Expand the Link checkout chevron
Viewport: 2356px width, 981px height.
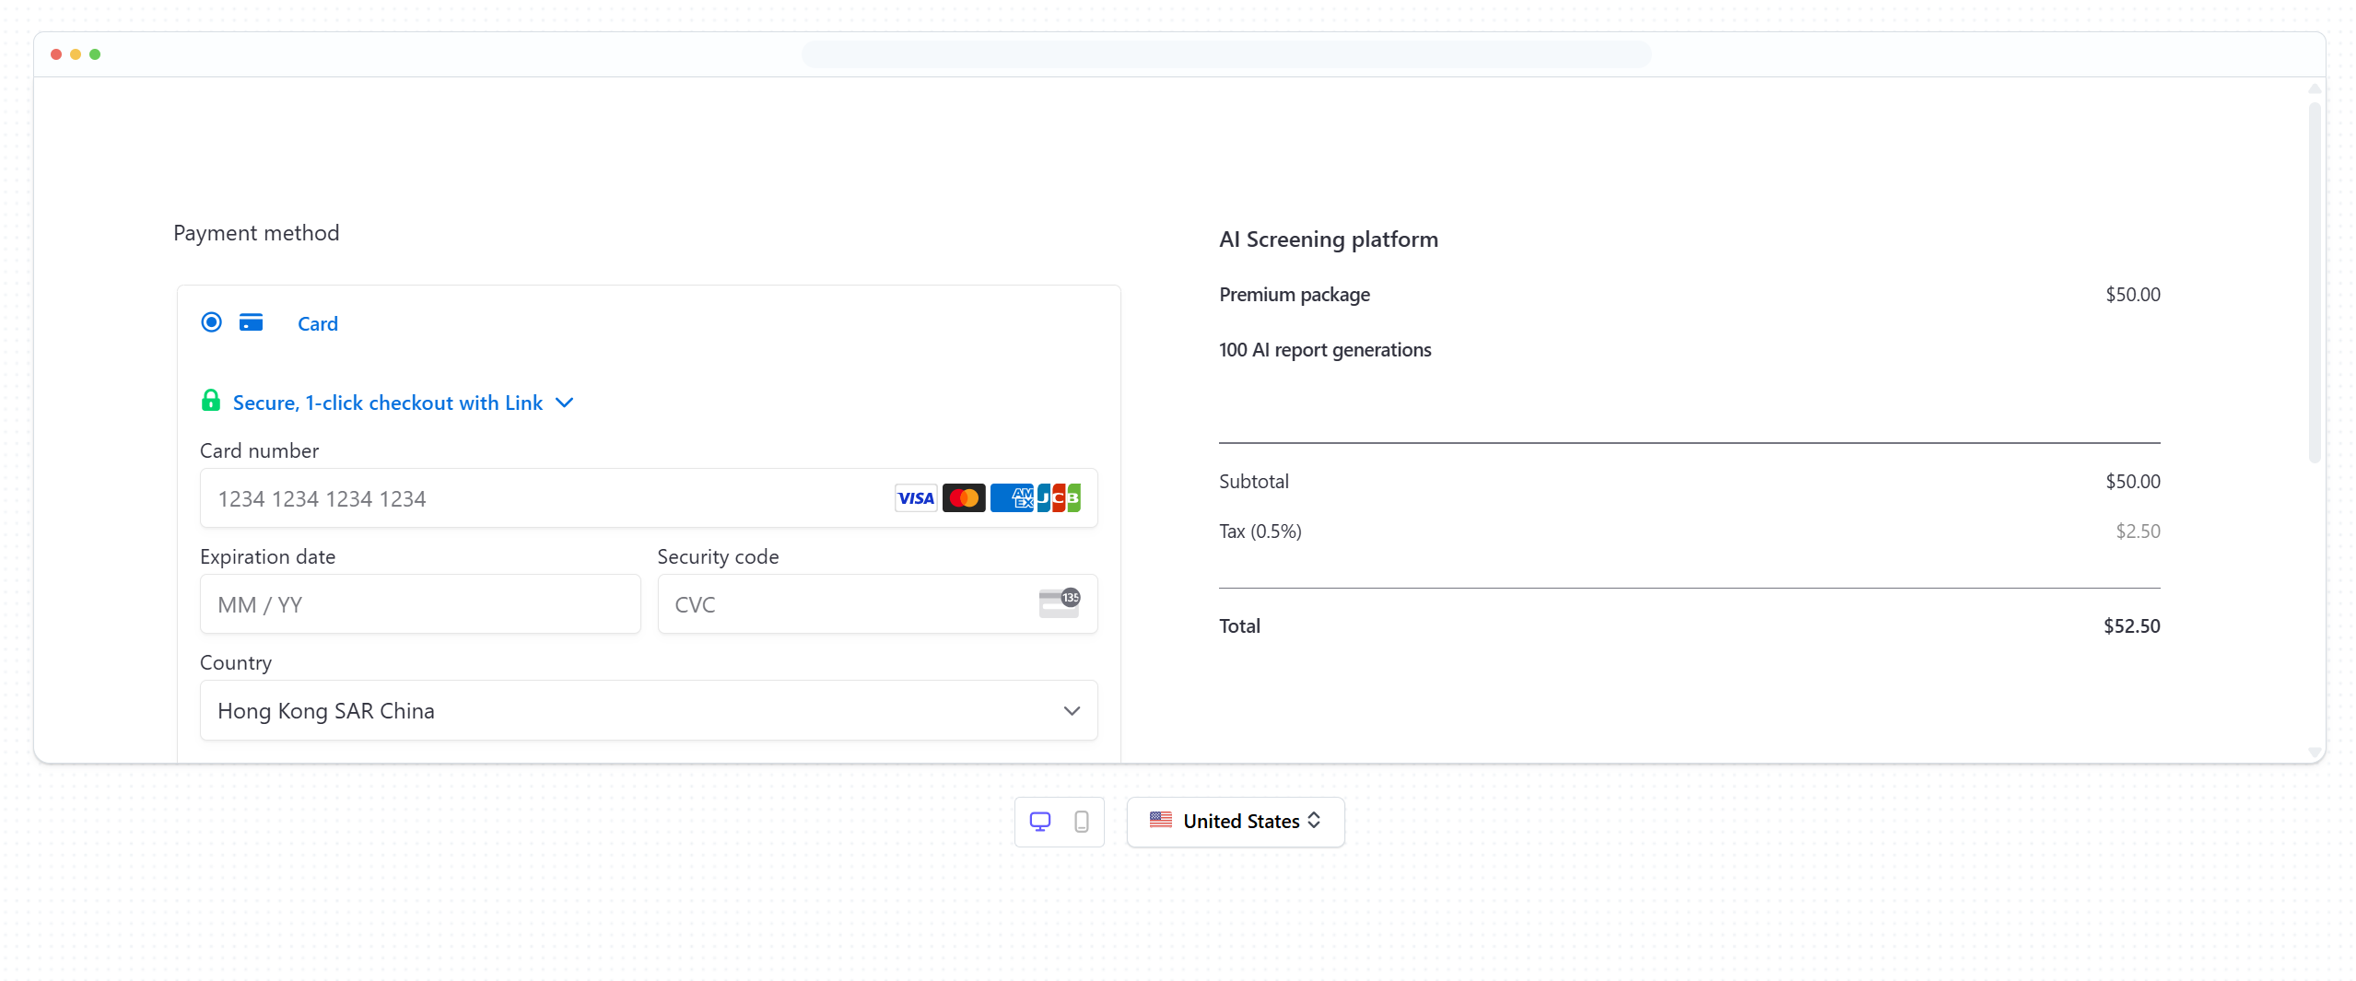click(x=565, y=403)
